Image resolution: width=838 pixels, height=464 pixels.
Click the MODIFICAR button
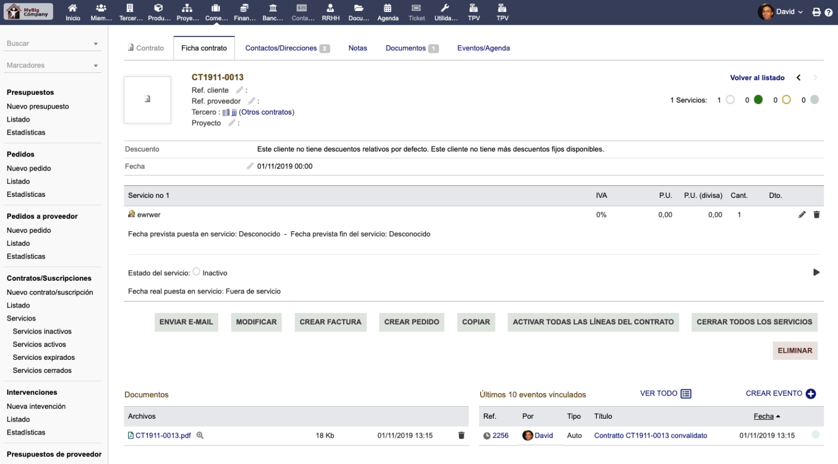pos(256,322)
